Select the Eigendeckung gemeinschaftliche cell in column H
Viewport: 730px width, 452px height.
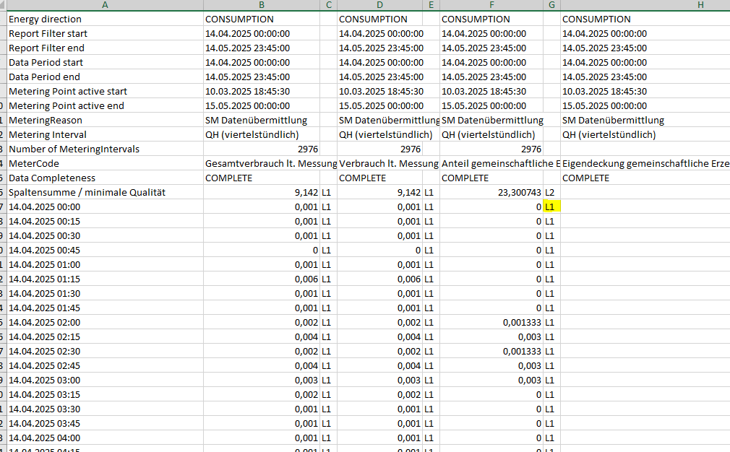pos(645,163)
